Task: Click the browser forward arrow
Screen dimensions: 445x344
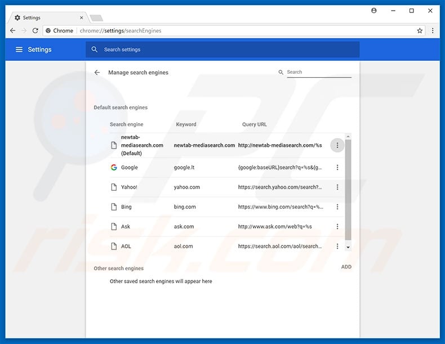Action: [x=24, y=30]
